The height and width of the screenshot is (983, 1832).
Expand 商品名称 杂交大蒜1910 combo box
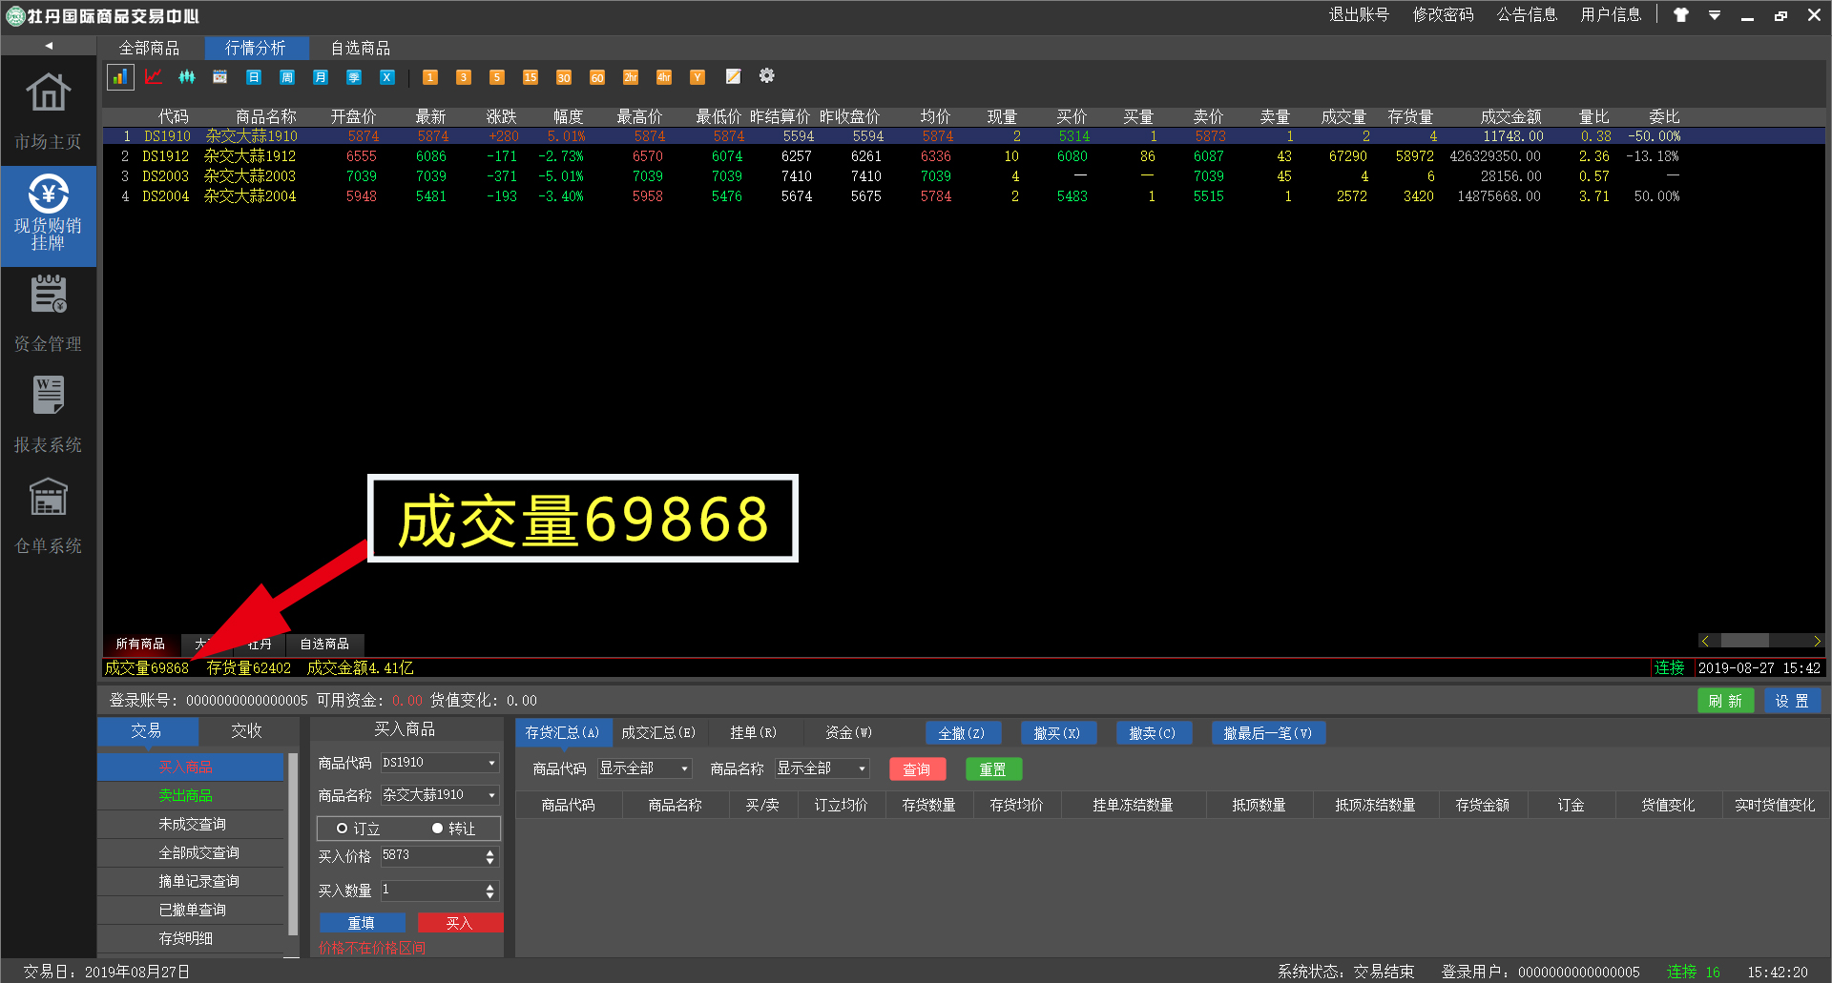pyautogui.click(x=492, y=795)
